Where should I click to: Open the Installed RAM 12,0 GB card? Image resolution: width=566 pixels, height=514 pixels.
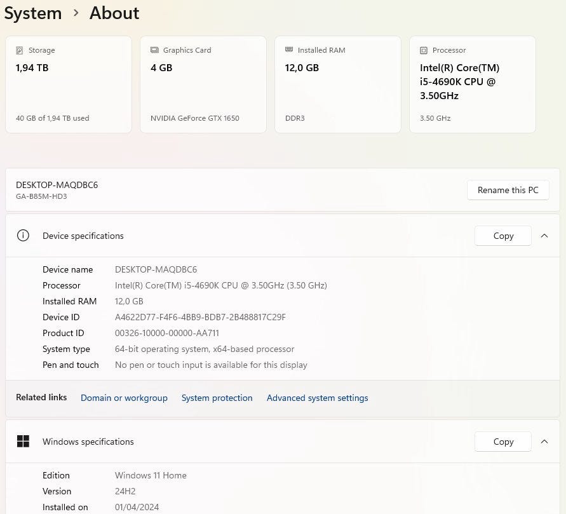[x=338, y=85]
